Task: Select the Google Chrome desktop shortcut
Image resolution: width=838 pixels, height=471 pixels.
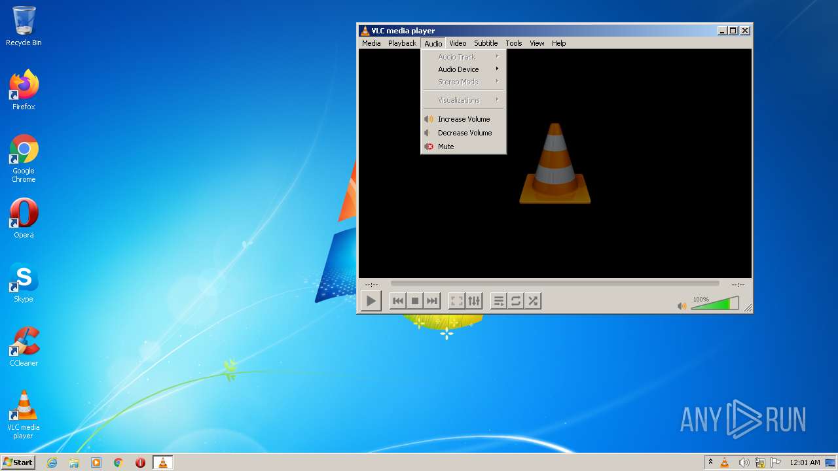Action: point(24,158)
